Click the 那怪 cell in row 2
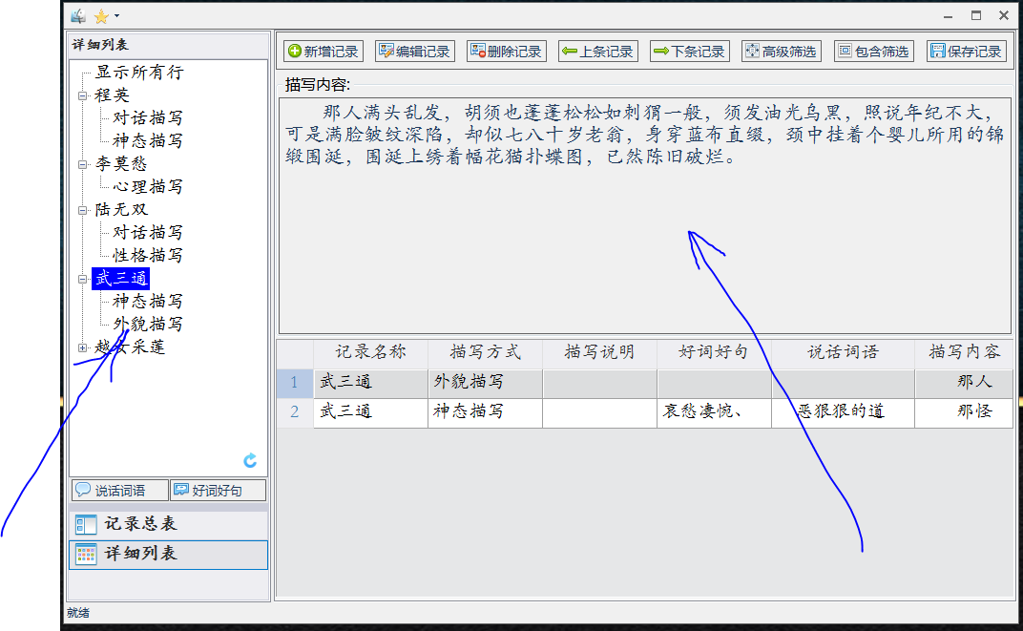 tap(964, 412)
